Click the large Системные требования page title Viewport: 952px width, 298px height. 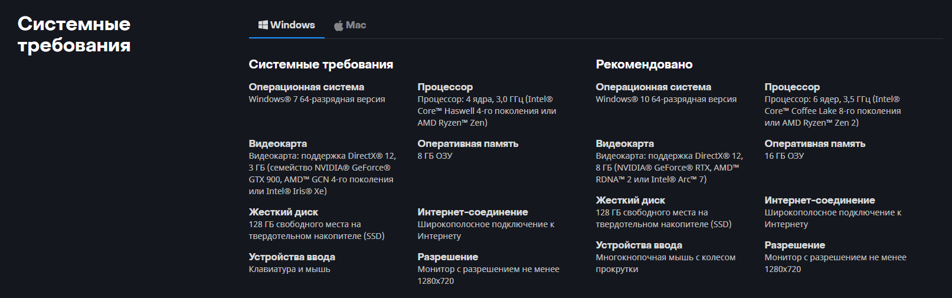click(74, 34)
